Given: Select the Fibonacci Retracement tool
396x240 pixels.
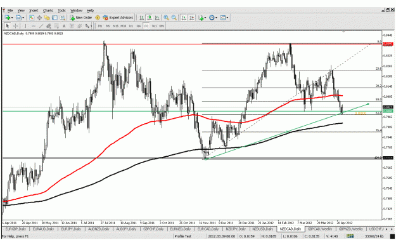Looking at the screenshot, I should coord(56,26).
